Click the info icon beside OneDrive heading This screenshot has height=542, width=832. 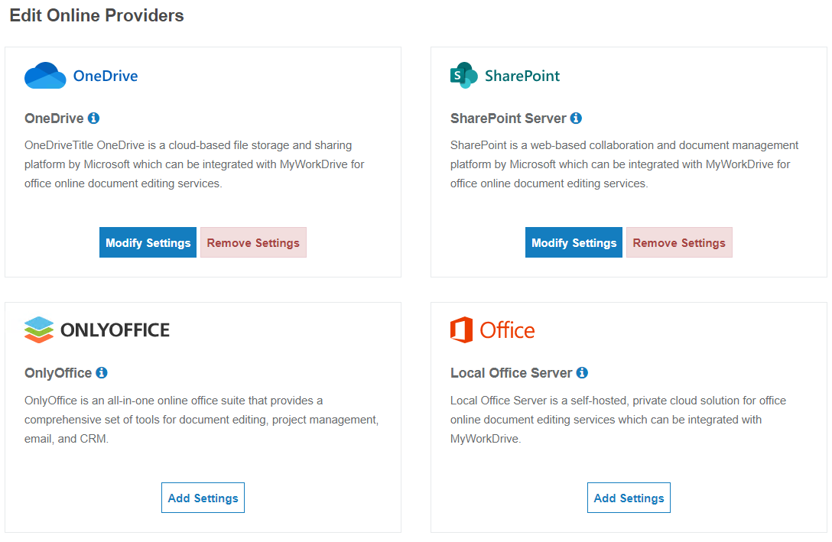pos(93,118)
